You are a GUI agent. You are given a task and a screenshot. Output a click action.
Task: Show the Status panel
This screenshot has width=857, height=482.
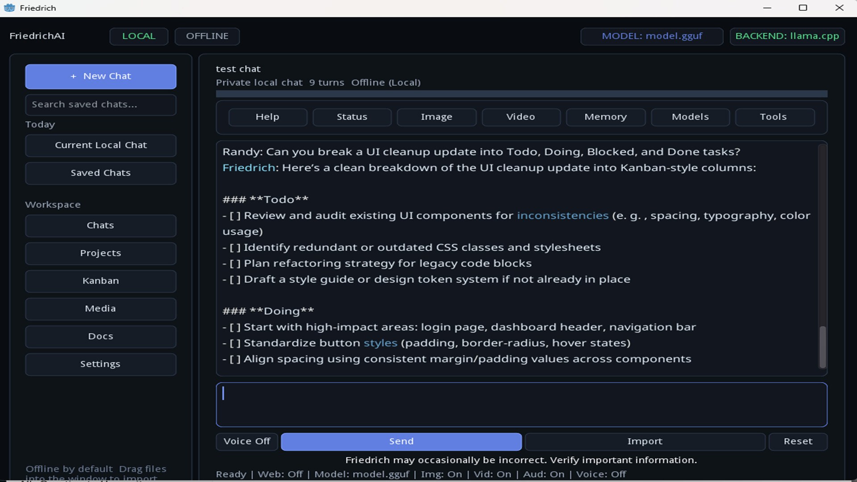point(352,117)
